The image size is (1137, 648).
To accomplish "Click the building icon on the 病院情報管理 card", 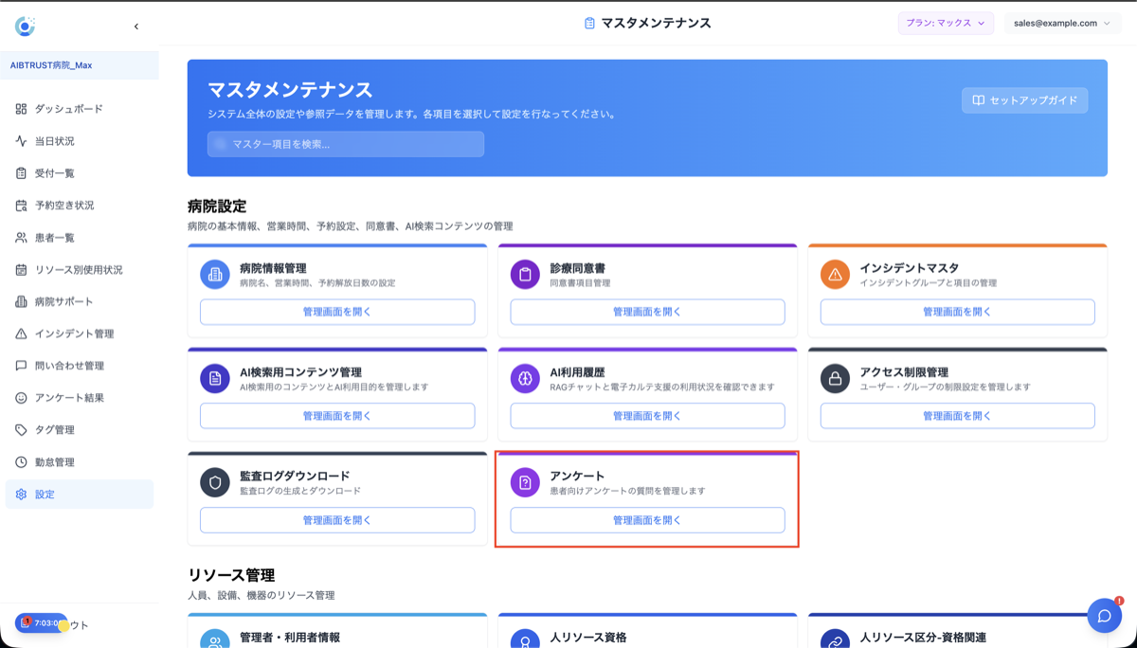I will pyautogui.click(x=214, y=275).
